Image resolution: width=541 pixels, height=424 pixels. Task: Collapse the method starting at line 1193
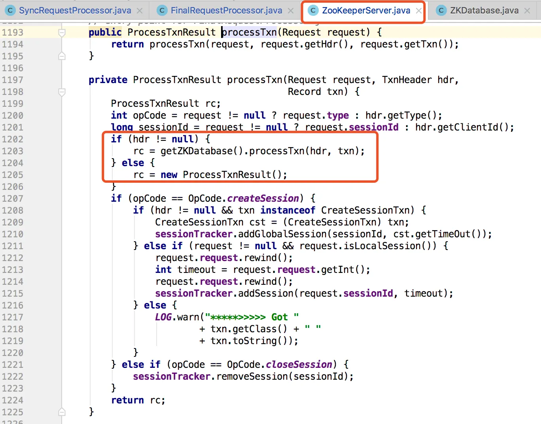(x=62, y=32)
